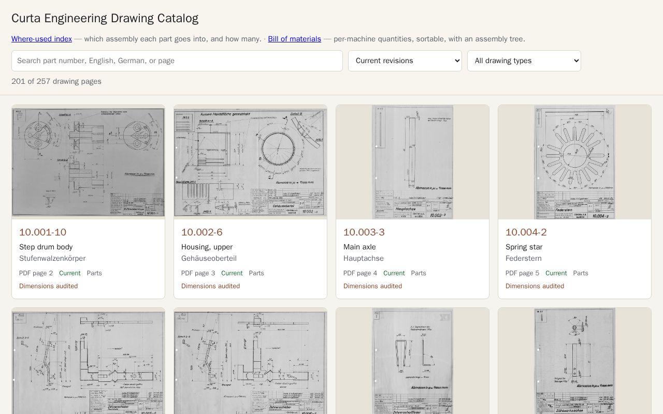Click PDF page 2 label
This screenshot has height=414, width=663.
click(x=36, y=273)
